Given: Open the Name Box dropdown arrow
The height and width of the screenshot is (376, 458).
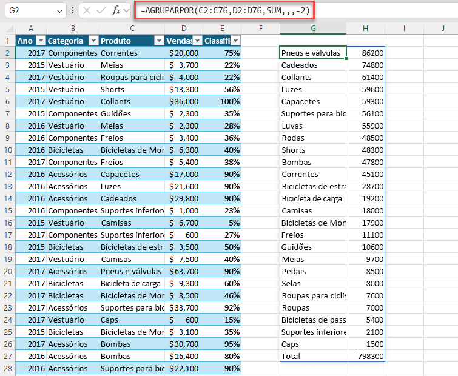Looking at the screenshot, I should [59, 11].
